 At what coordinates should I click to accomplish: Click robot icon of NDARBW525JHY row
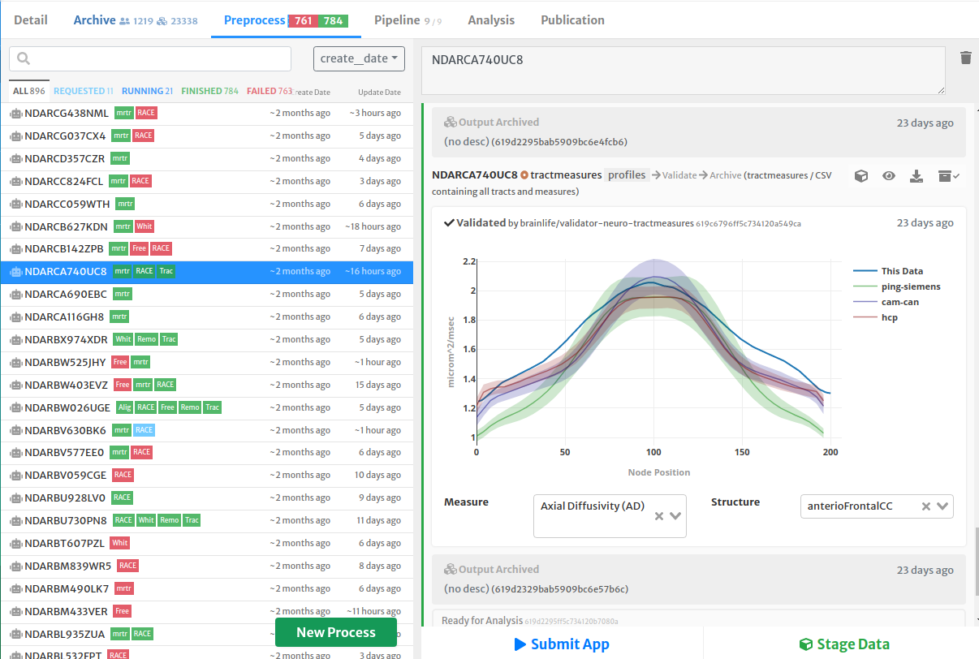[x=15, y=362]
